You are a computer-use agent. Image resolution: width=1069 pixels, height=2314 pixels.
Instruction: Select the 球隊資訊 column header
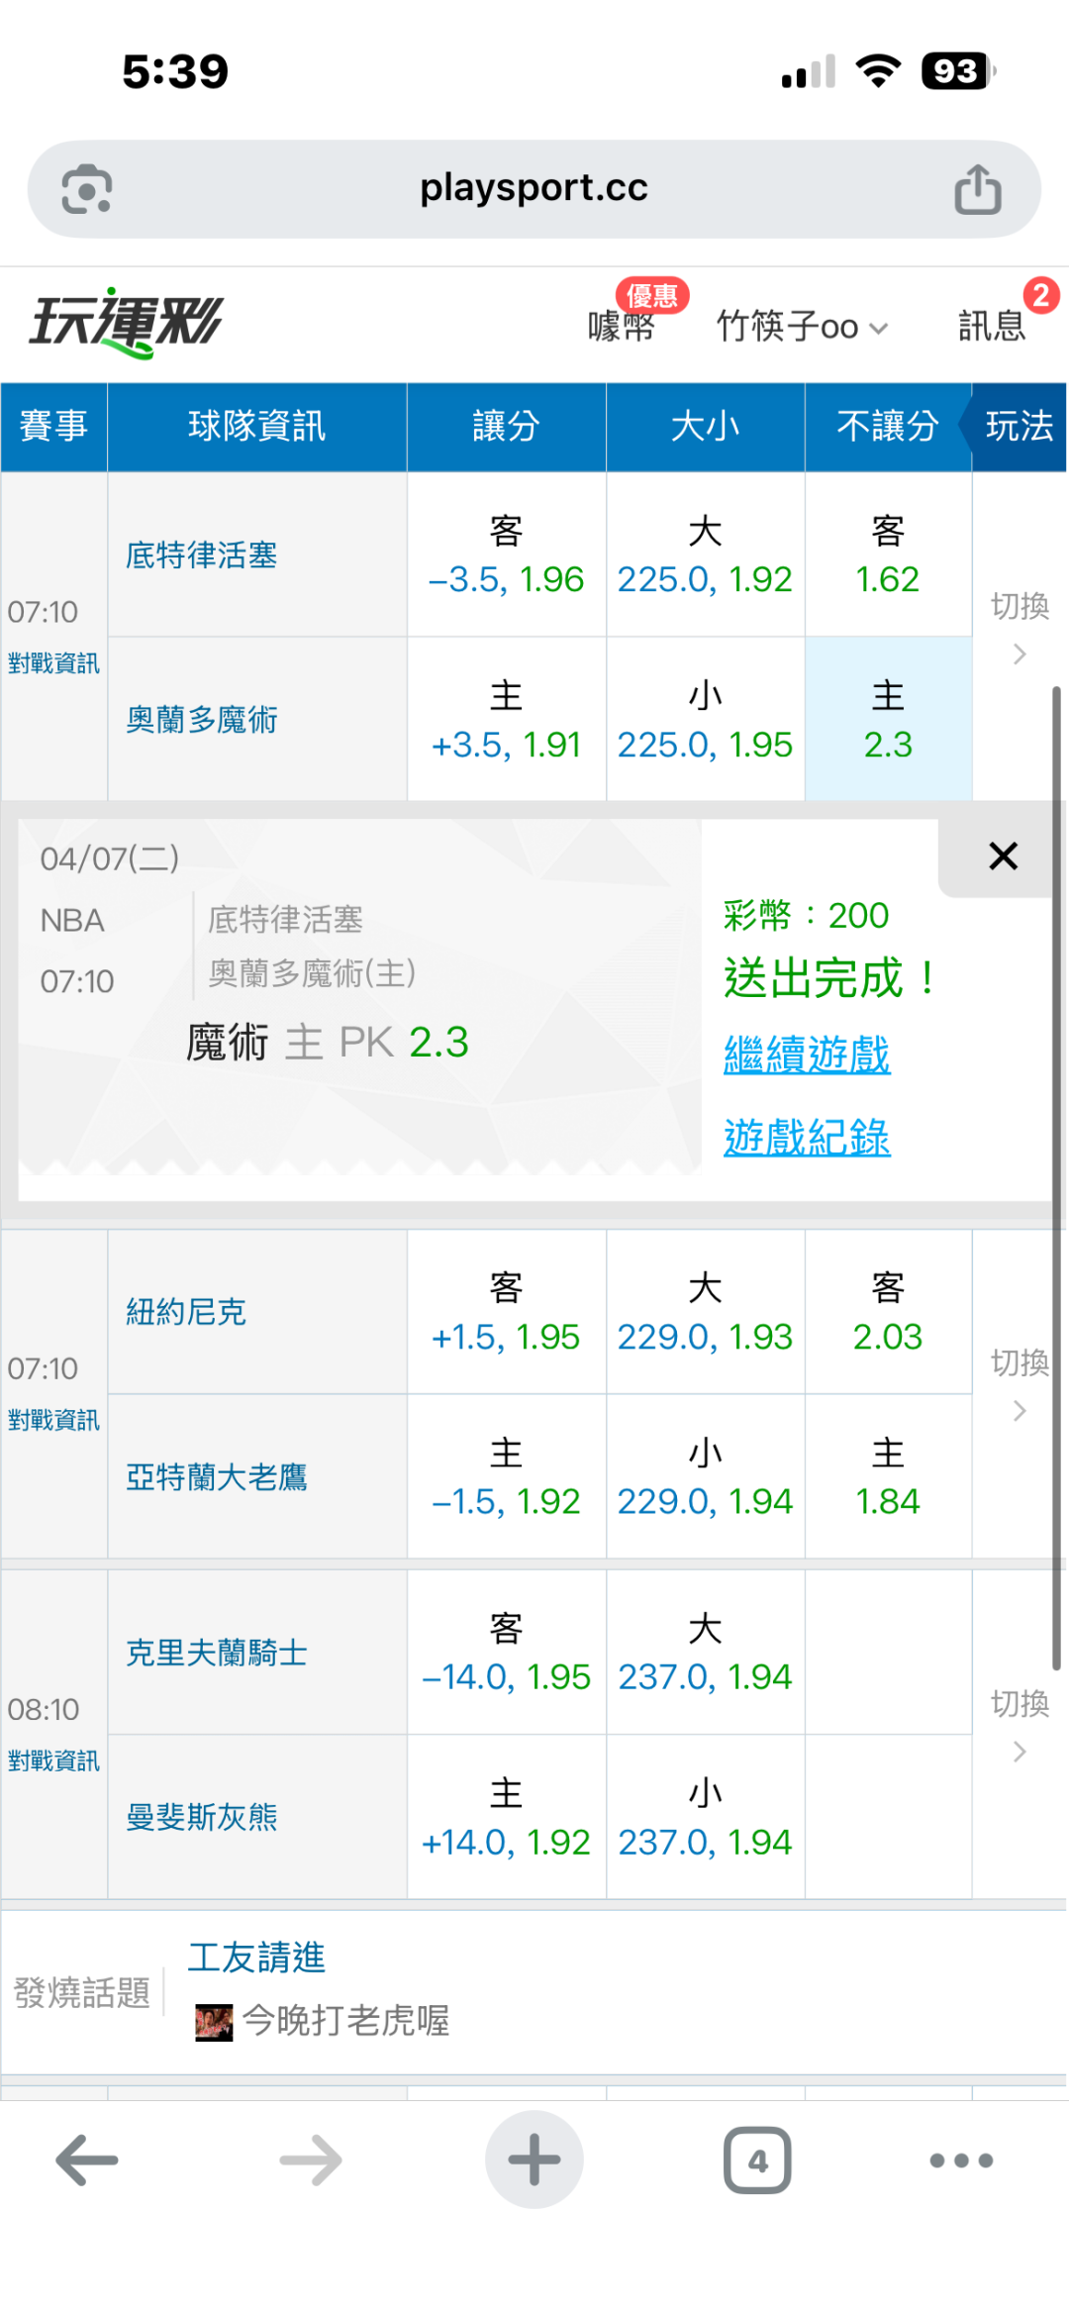[x=257, y=427]
